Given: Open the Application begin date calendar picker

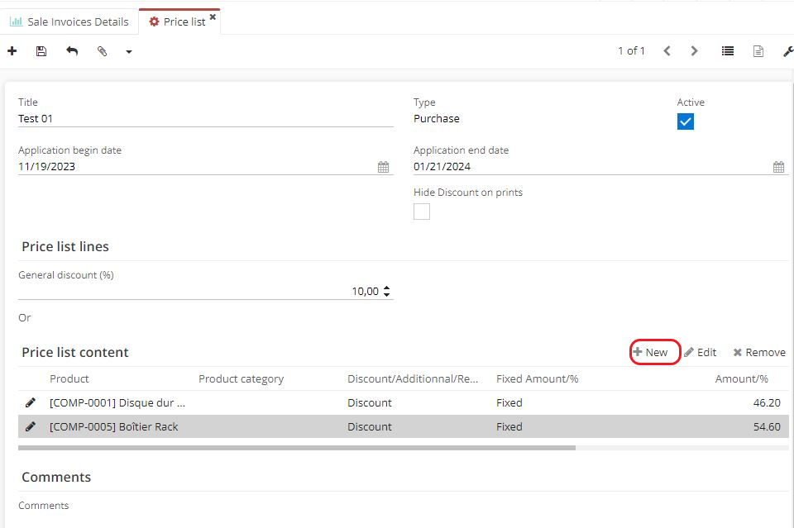Looking at the screenshot, I should (384, 167).
